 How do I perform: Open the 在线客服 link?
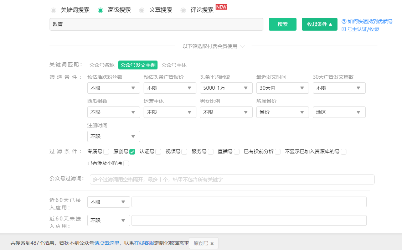pyautogui.click(x=144, y=243)
